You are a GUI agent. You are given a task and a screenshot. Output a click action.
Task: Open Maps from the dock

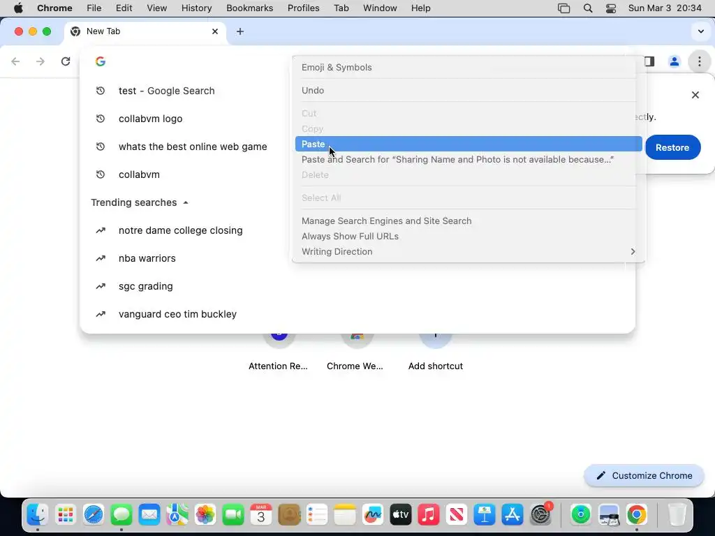tap(177, 514)
